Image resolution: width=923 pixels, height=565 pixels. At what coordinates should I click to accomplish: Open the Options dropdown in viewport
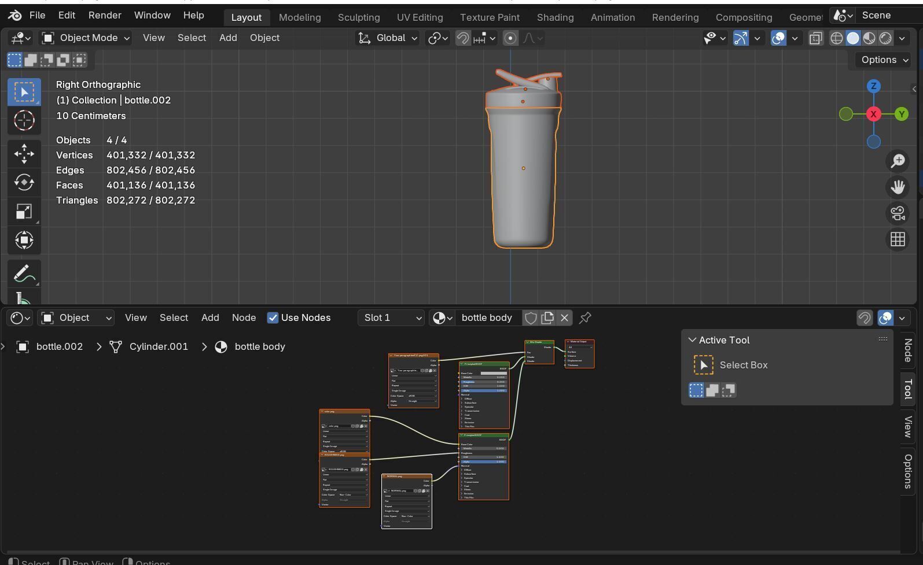point(884,60)
